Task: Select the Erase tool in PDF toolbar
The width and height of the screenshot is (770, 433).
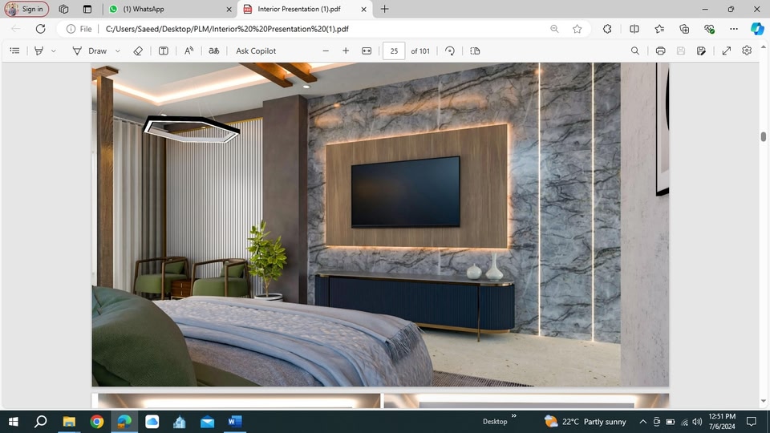Action: click(137, 51)
